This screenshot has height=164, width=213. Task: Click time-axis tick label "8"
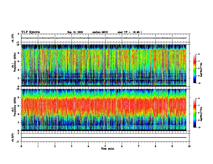[x=155, y=146]
